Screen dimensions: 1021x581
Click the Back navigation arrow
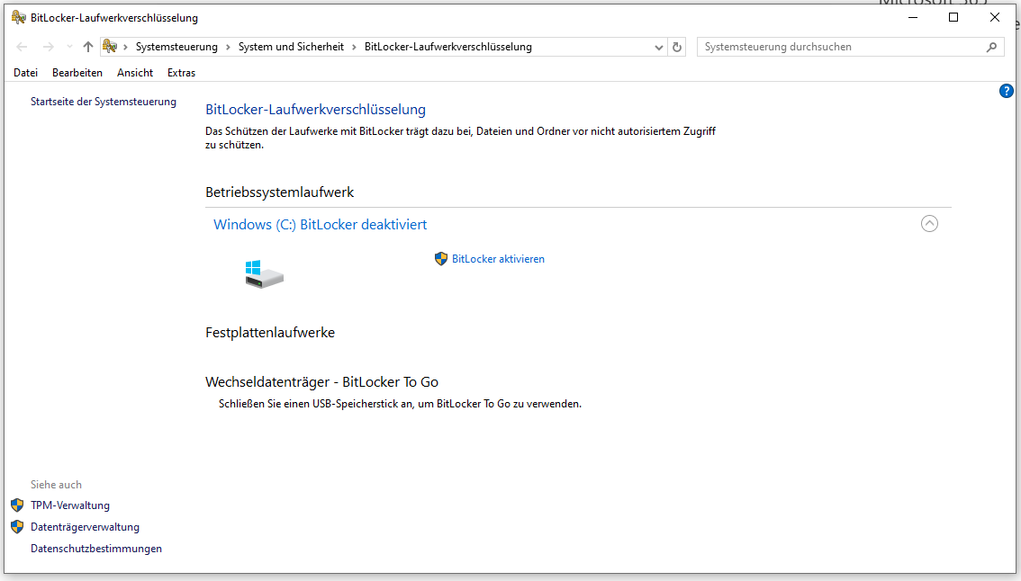22,47
